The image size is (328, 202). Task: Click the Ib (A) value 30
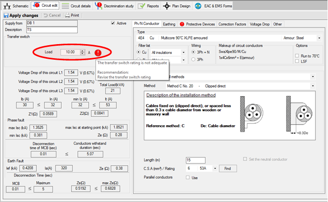(25, 105)
